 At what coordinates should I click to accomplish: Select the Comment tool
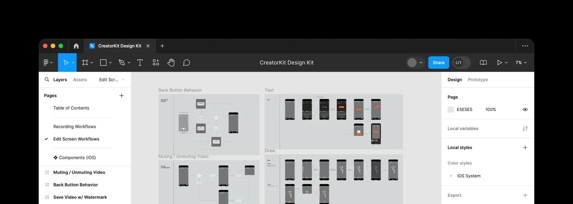pyautogui.click(x=186, y=63)
